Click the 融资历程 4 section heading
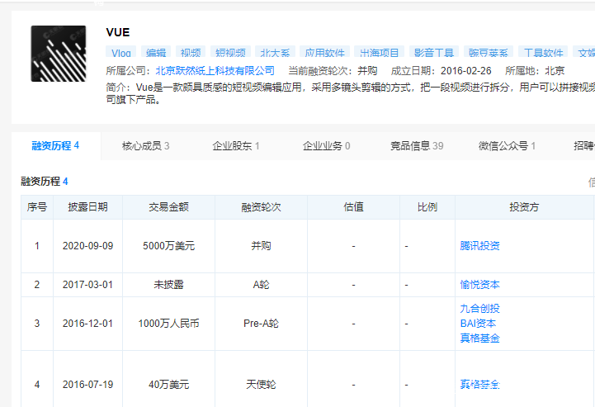Viewport: 595px width, 407px height. tap(45, 182)
